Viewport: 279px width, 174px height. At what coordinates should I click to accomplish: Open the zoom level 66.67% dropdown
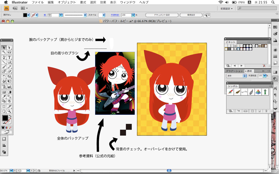click(12, 171)
